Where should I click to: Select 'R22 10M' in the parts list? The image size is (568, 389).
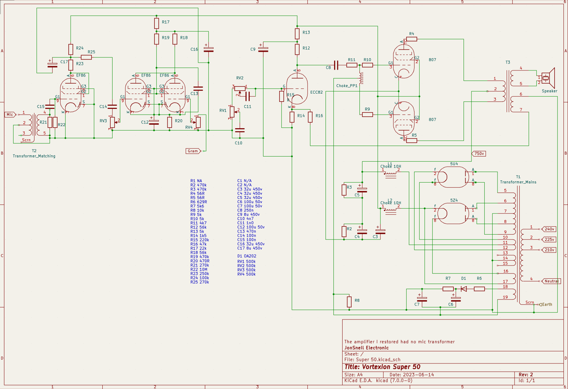(199, 269)
